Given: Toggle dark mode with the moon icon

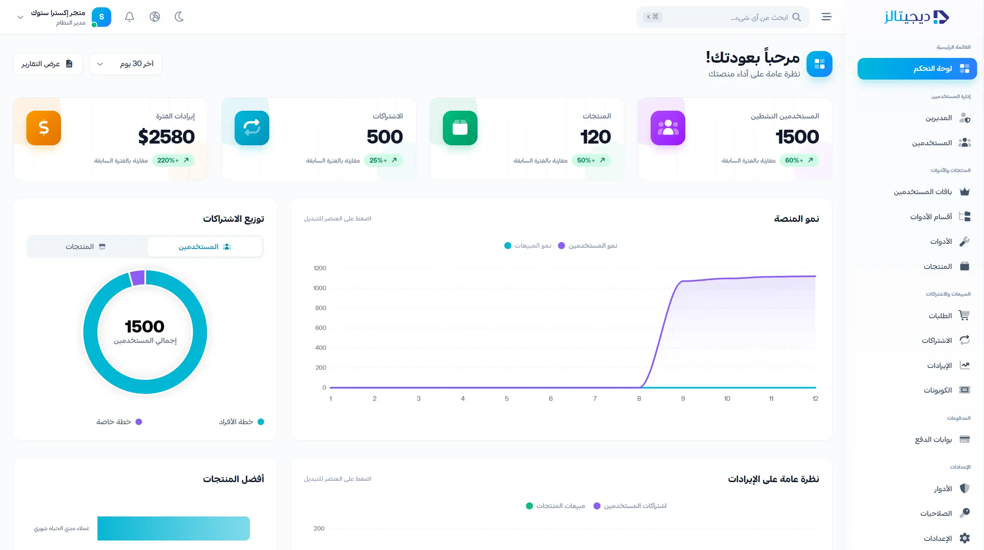Looking at the screenshot, I should (179, 17).
